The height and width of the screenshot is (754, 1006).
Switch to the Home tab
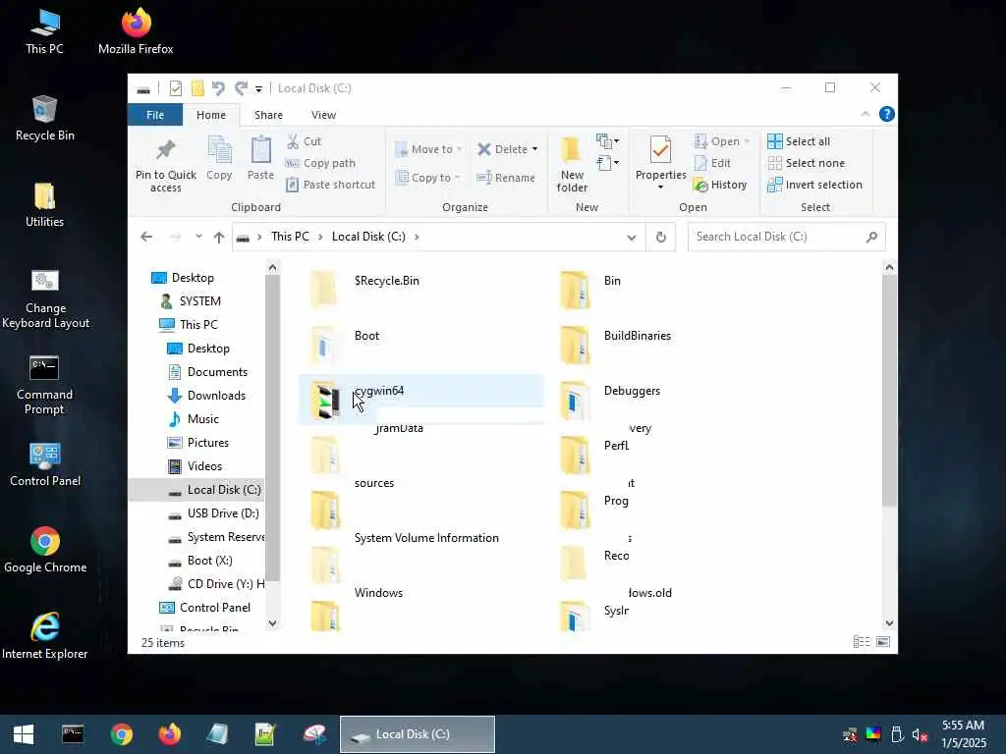(211, 115)
